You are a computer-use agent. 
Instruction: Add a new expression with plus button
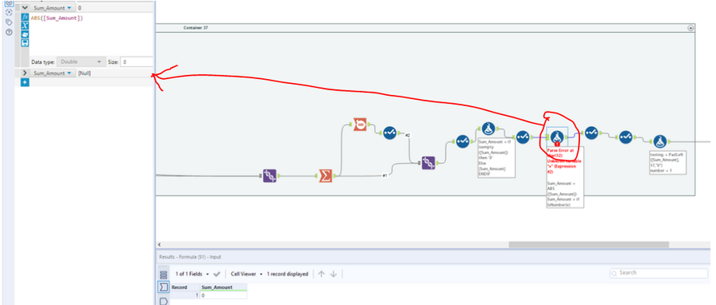tap(25, 82)
